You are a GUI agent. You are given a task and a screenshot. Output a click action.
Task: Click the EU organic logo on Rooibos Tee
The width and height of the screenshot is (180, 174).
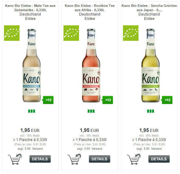[71, 33]
